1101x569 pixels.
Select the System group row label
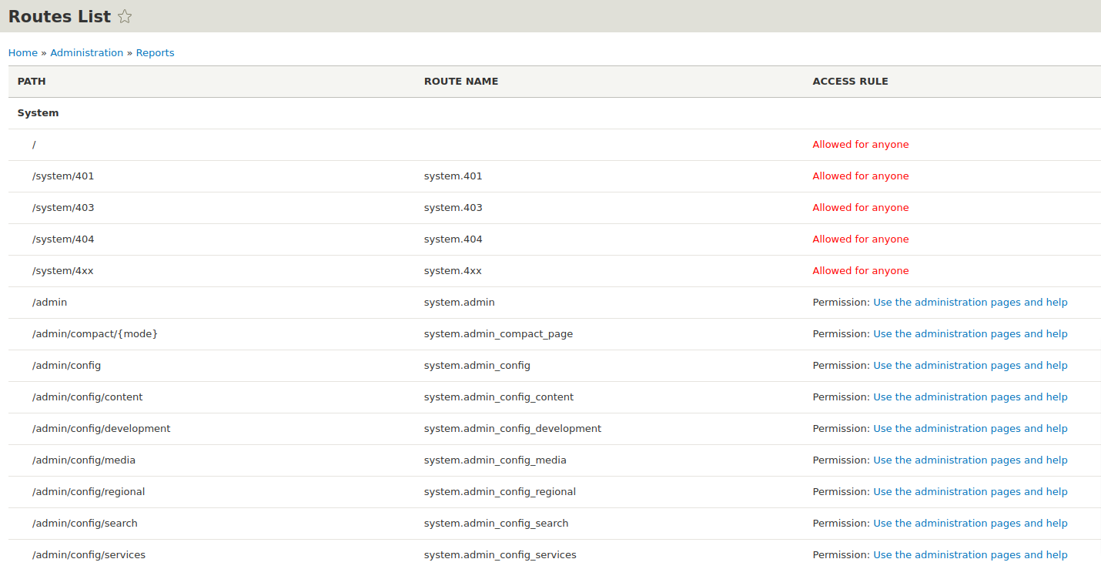tap(38, 113)
